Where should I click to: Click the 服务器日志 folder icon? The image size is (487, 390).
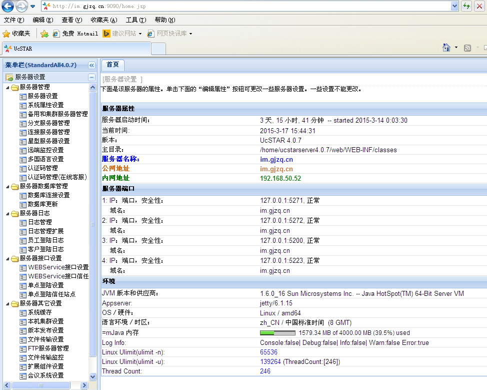pyautogui.click(x=15, y=214)
